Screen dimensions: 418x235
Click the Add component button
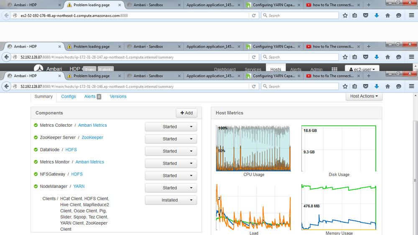[186, 113]
